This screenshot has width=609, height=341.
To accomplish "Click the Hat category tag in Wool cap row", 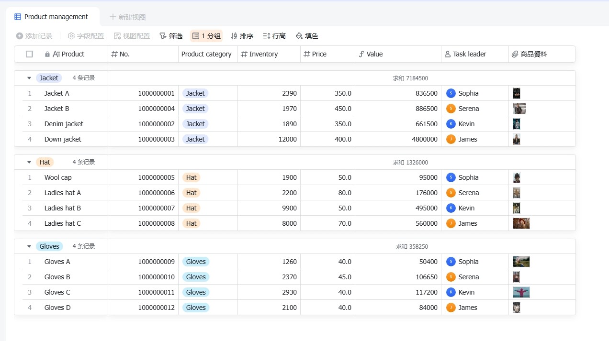I will coord(192,177).
